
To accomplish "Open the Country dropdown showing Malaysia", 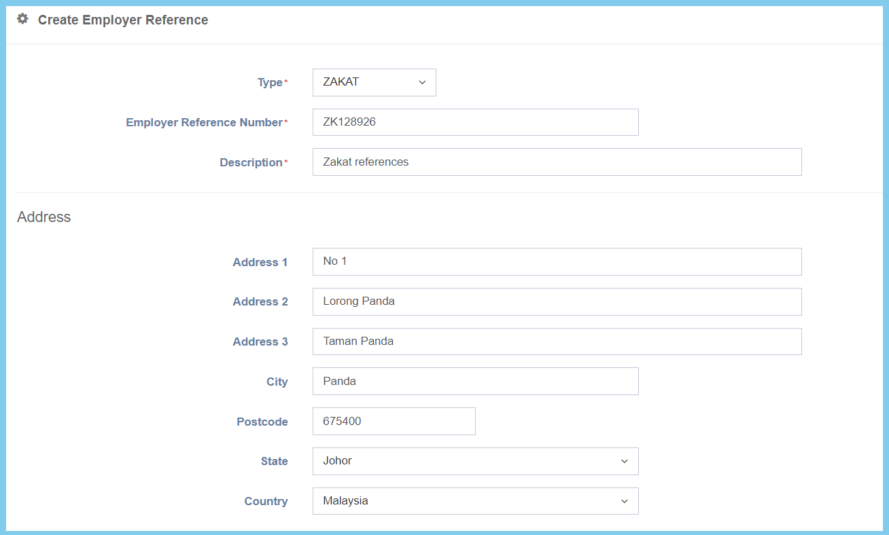I will click(x=475, y=501).
